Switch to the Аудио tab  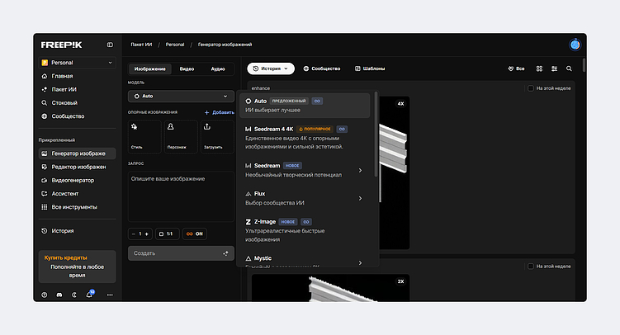(x=217, y=68)
